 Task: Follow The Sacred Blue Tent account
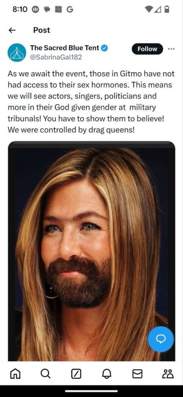tap(147, 49)
